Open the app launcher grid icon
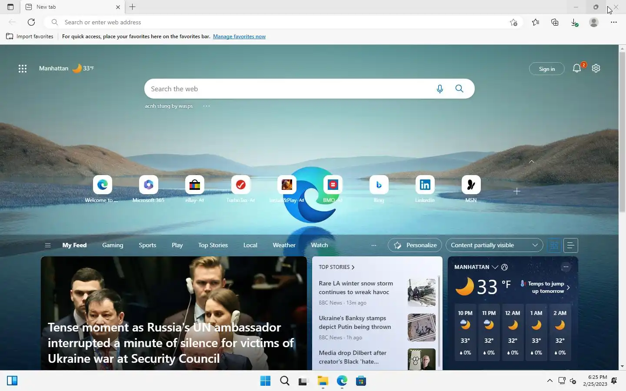Viewport: 626px width, 391px height. (x=23, y=68)
